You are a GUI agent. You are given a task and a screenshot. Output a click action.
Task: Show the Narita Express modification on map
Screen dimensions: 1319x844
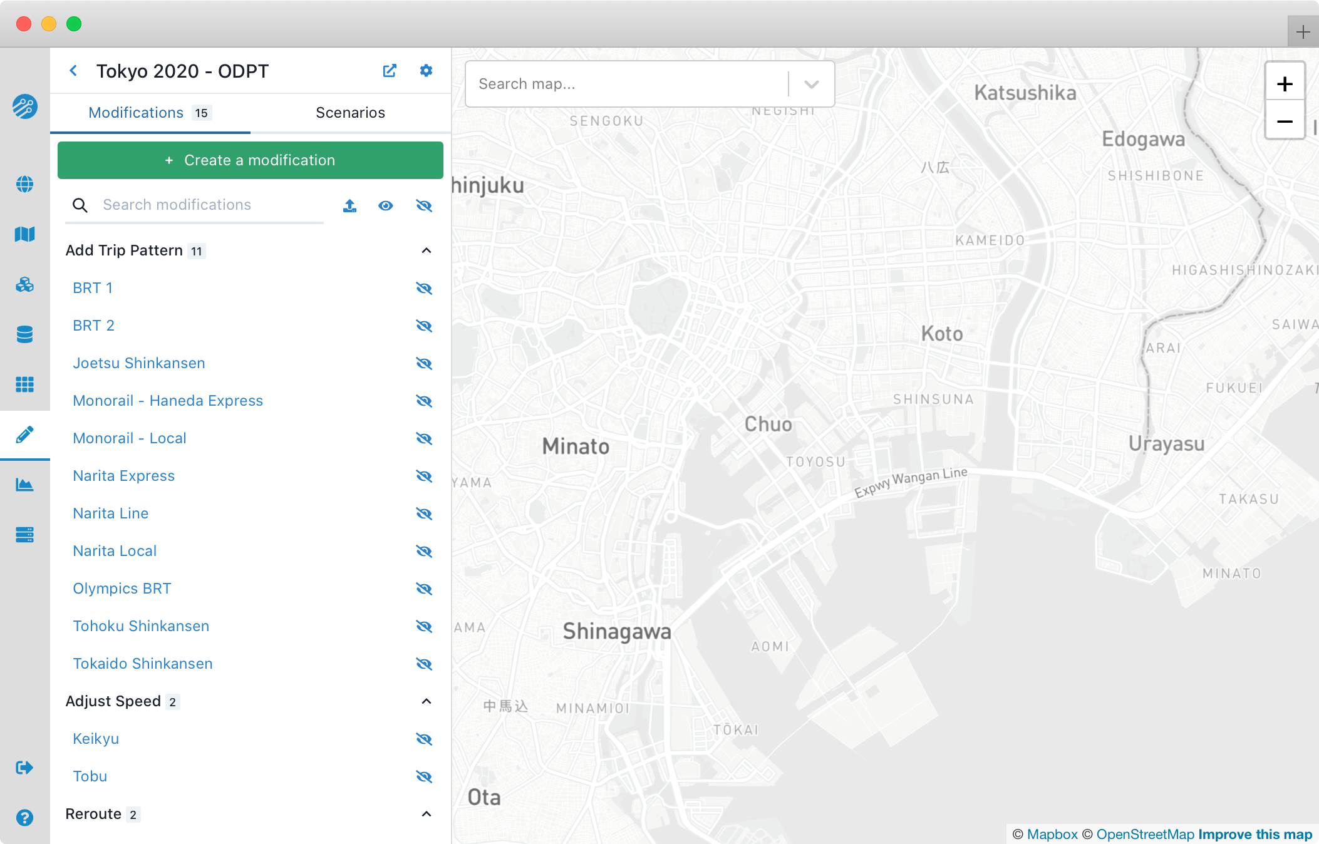click(424, 476)
